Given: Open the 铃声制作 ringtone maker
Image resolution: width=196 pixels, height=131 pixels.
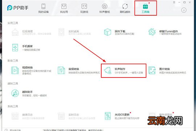Looking at the screenshot, I should pos(123,71).
